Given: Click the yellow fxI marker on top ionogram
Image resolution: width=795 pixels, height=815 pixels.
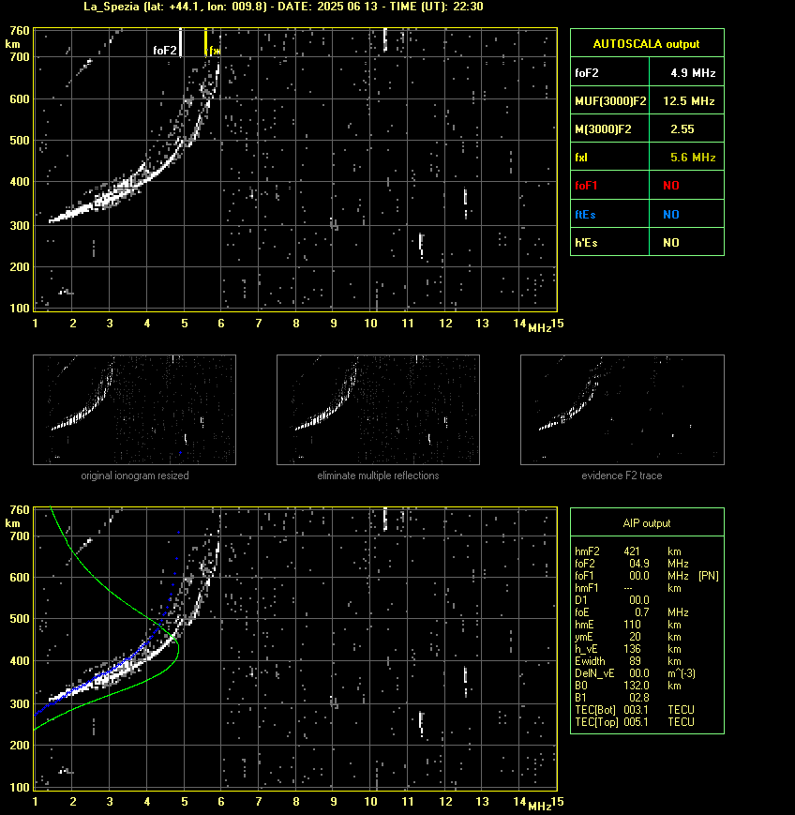Looking at the screenshot, I should tap(205, 42).
